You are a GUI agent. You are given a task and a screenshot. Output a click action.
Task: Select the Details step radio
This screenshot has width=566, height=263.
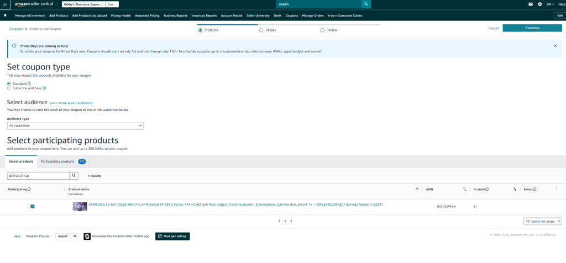coord(261,30)
